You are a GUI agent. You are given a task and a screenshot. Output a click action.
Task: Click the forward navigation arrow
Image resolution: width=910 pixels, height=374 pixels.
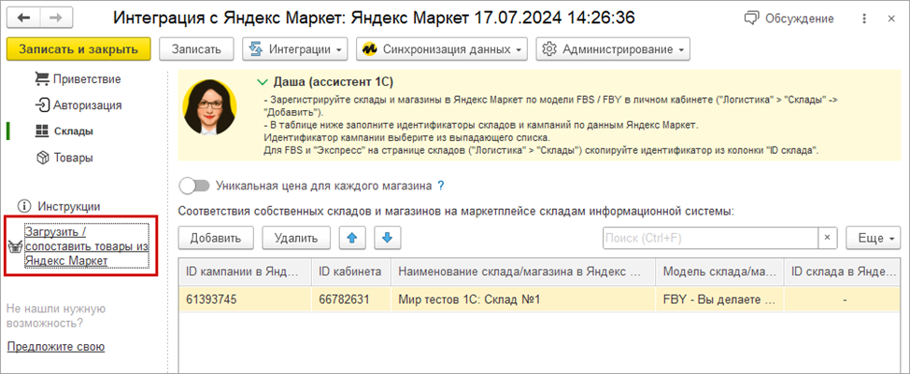pyautogui.click(x=56, y=18)
